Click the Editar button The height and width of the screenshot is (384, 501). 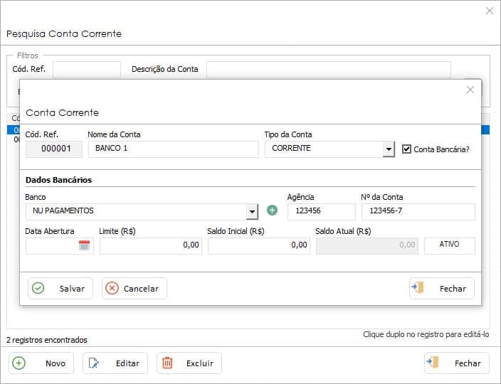tap(115, 363)
